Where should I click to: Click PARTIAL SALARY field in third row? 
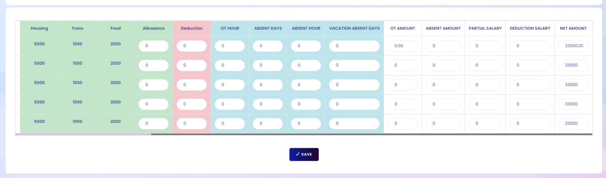[x=485, y=85]
